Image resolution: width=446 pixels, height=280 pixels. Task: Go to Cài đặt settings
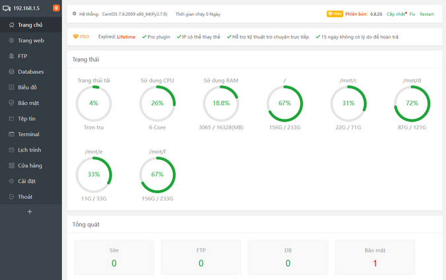pos(30,182)
